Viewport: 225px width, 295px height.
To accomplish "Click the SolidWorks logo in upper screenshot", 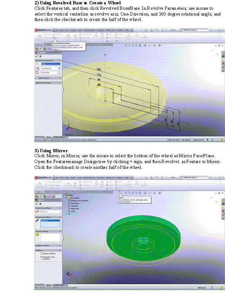I will coord(44,30).
